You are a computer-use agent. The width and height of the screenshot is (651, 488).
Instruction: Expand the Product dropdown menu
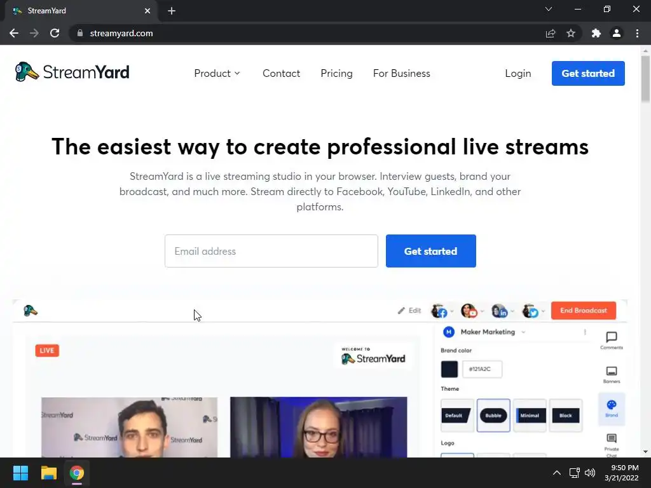click(x=217, y=74)
